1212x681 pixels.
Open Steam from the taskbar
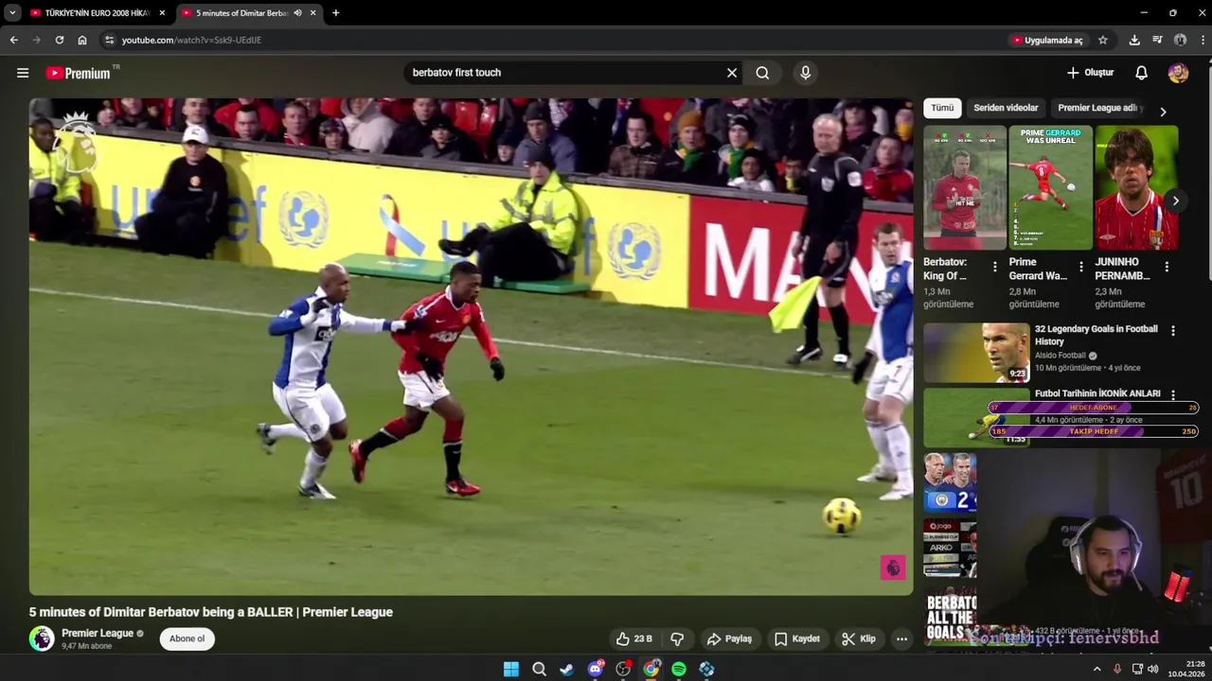pos(566,669)
